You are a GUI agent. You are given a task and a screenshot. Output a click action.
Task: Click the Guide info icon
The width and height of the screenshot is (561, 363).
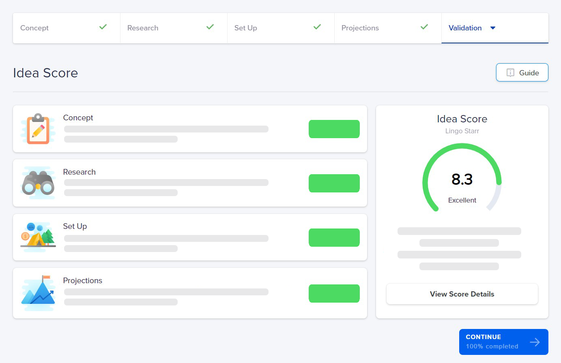pos(509,73)
